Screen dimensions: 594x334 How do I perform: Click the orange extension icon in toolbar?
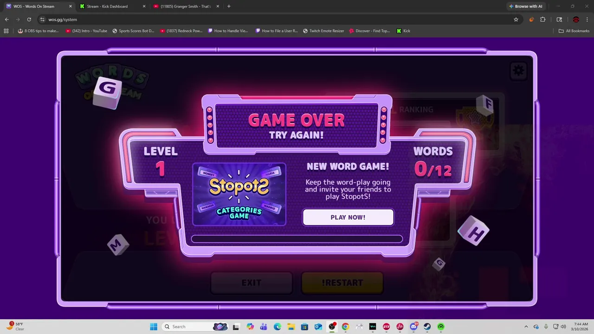(x=531, y=19)
